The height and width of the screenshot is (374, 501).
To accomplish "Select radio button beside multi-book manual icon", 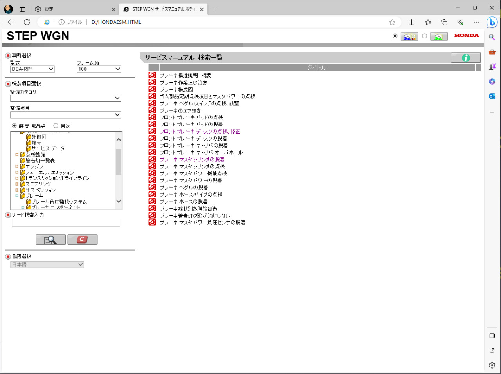I will [395, 36].
